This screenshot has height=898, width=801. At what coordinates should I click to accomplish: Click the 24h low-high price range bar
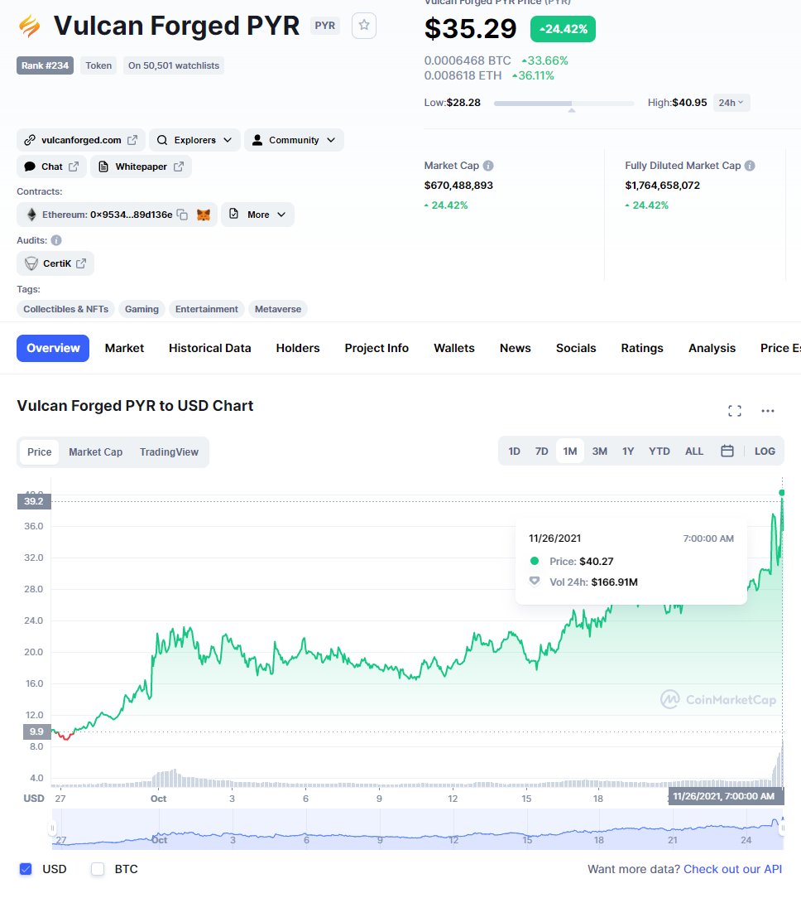click(564, 104)
